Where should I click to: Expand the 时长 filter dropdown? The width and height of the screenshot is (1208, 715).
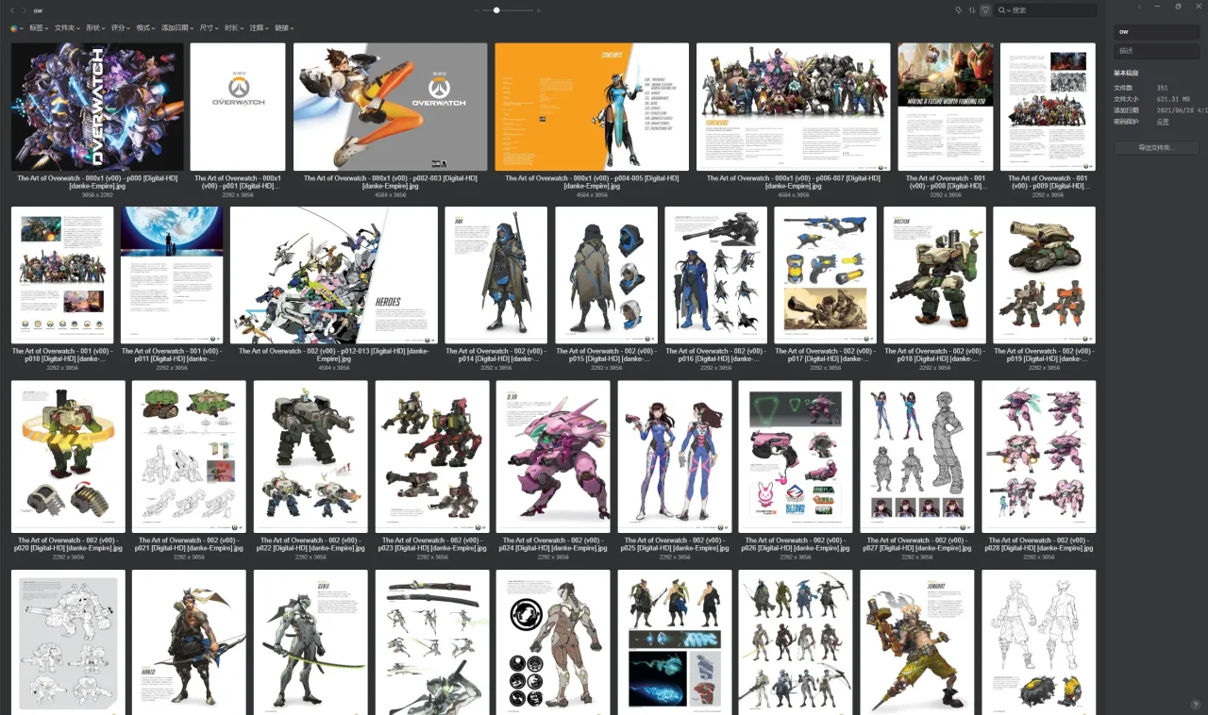click(235, 28)
